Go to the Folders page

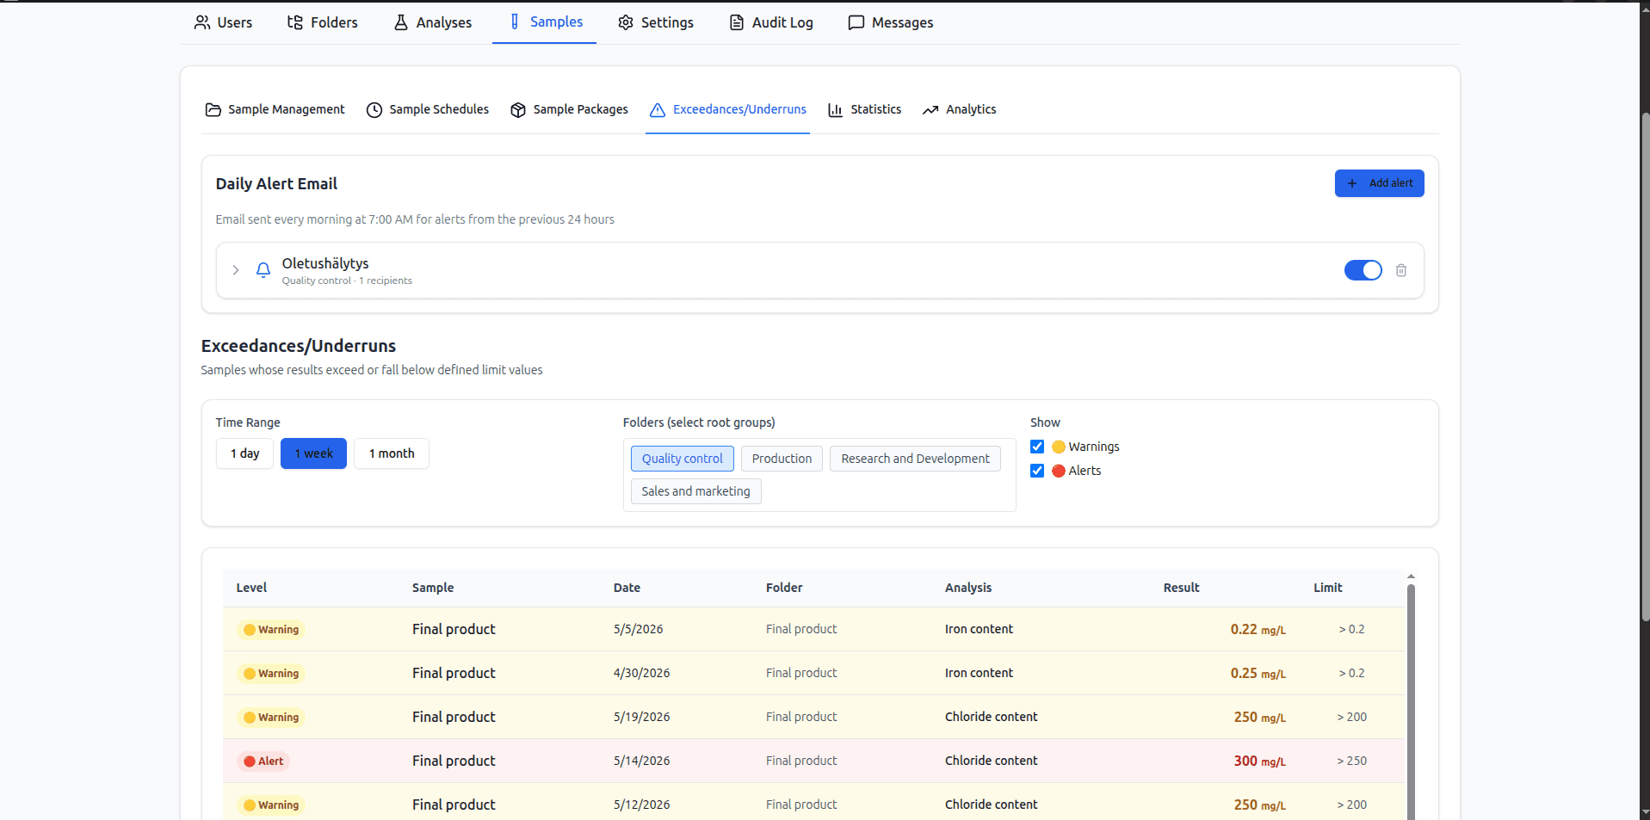pos(323,22)
